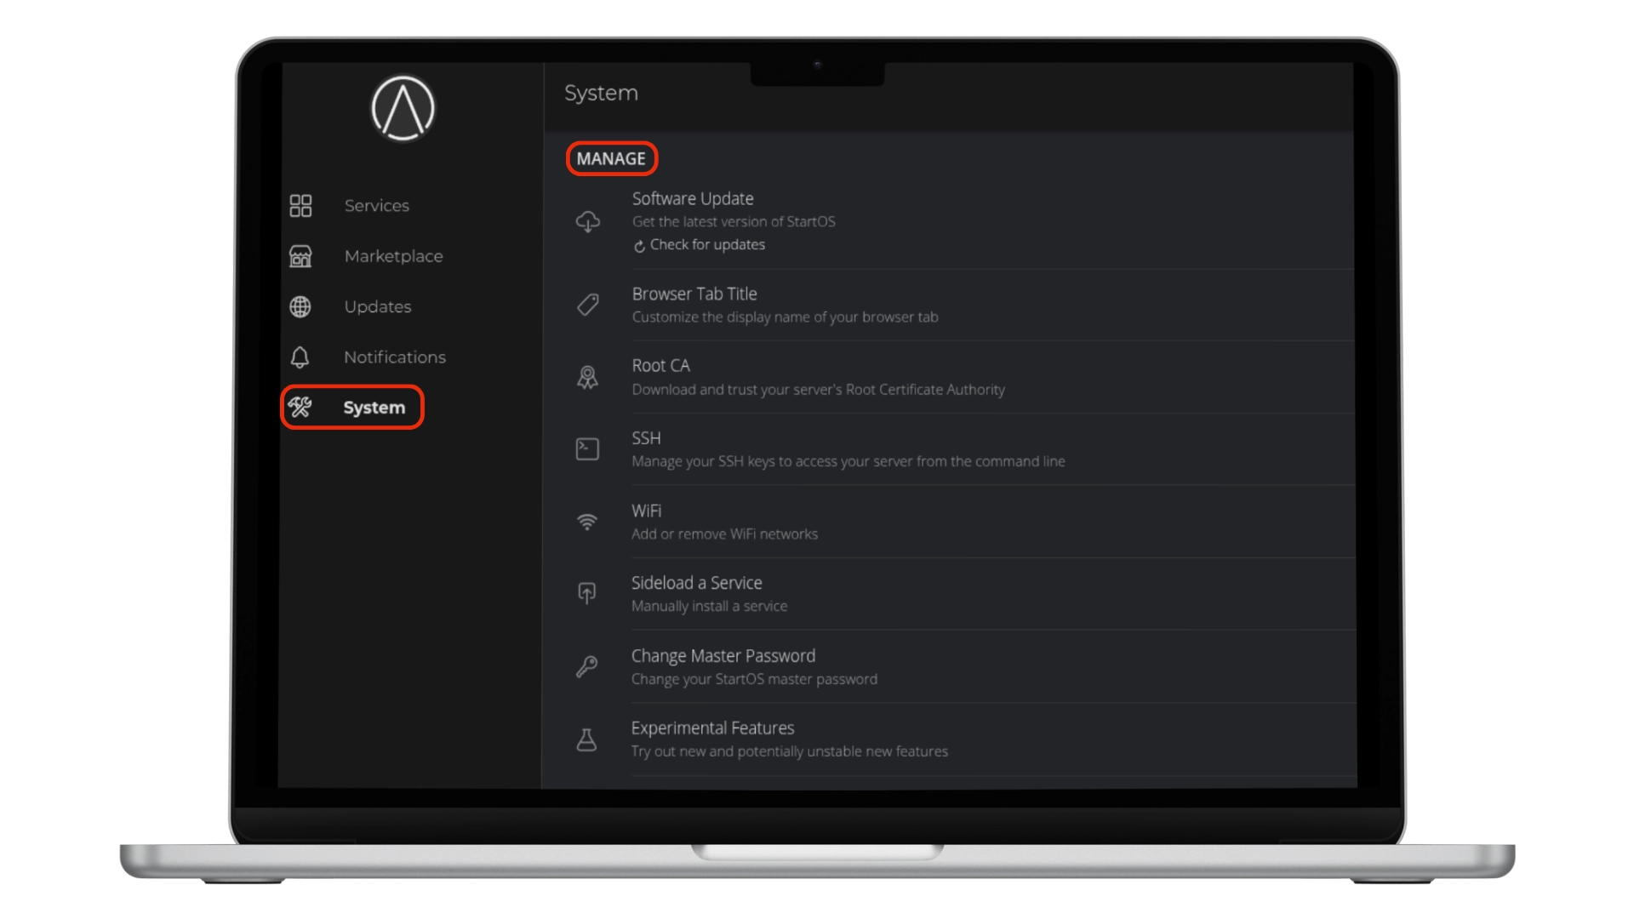Click the Notifications bell icon
This screenshot has width=1634, height=919.
300,357
